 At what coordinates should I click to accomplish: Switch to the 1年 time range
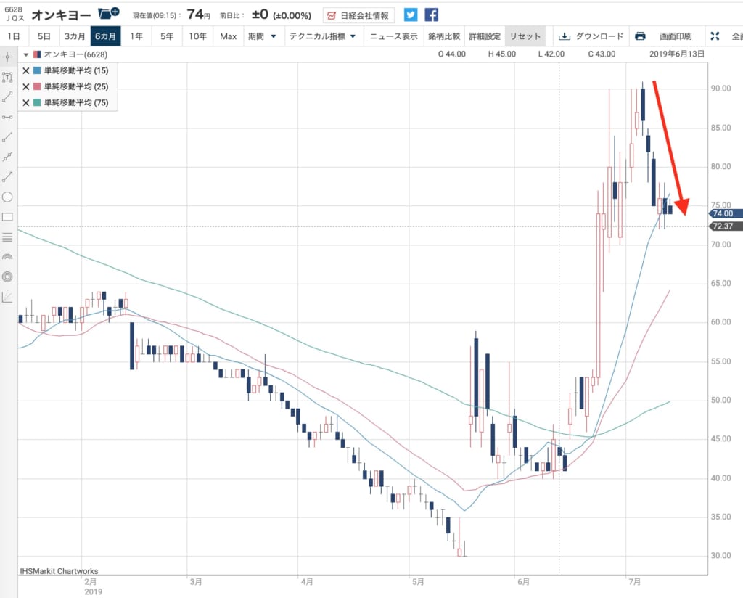tap(136, 36)
